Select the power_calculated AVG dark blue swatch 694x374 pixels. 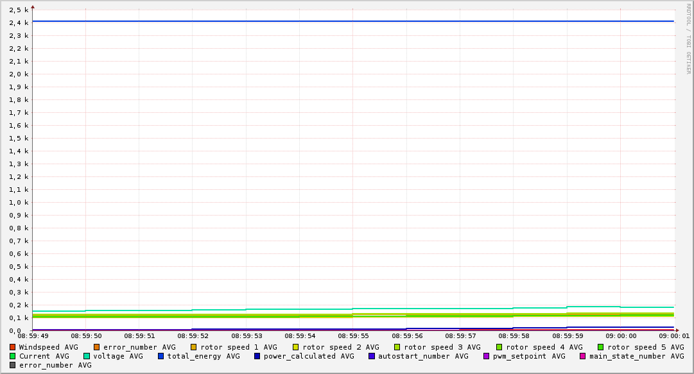click(x=257, y=356)
